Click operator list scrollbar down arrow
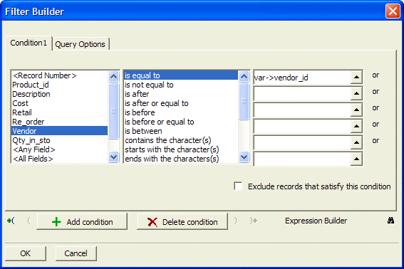The height and width of the screenshot is (269, 404). click(244, 157)
